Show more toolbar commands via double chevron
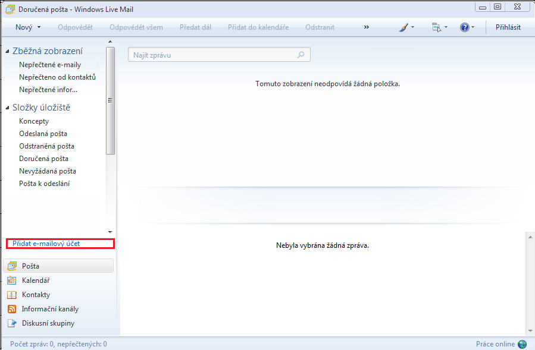Image resolution: width=535 pixels, height=350 pixels. coord(367,27)
